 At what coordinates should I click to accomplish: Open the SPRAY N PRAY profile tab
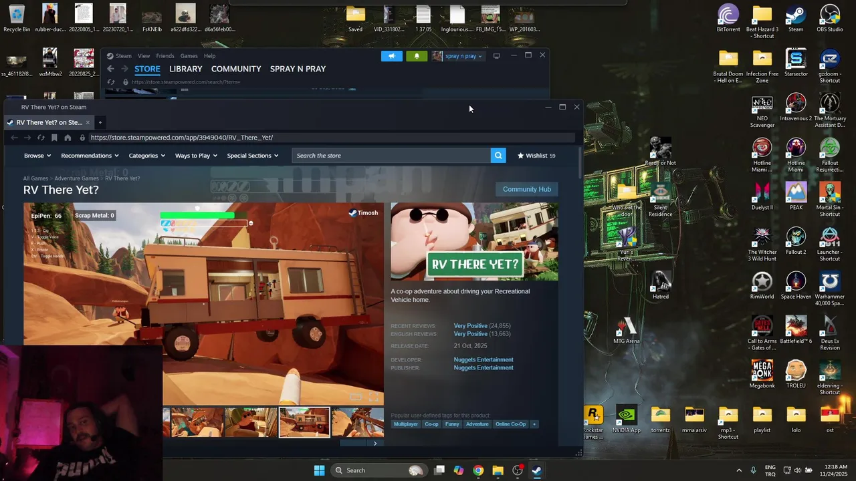pyautogui.click(x=298, y=69)
